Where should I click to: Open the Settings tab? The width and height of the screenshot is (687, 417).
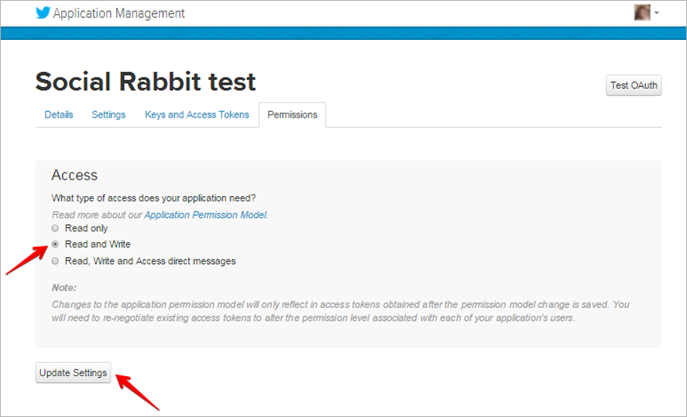(109, 114)
